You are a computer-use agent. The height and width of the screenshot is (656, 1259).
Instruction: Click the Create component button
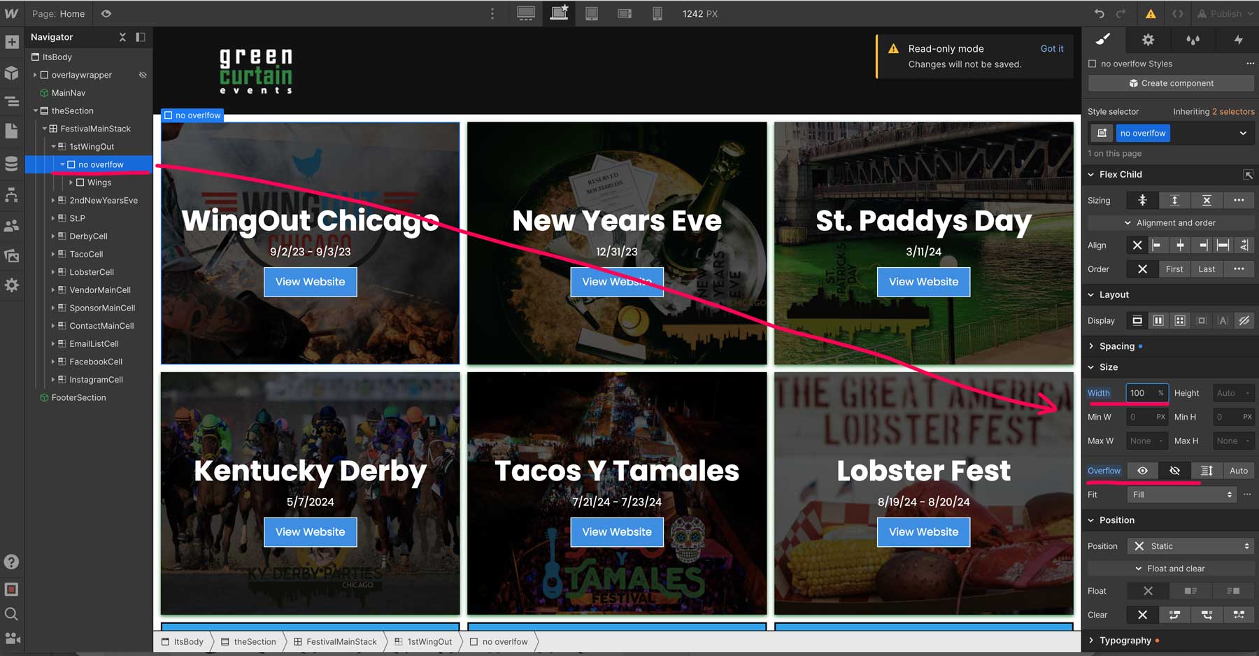[1170, 83]
